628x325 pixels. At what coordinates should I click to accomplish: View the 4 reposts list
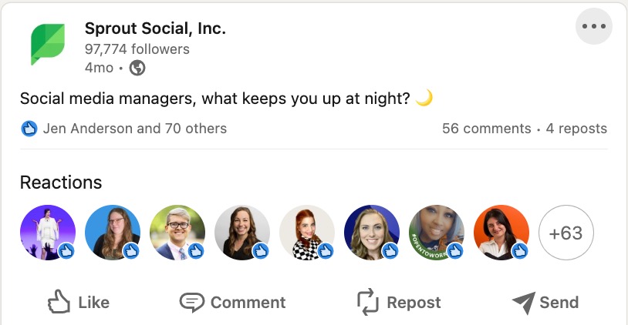coord(576,129)
